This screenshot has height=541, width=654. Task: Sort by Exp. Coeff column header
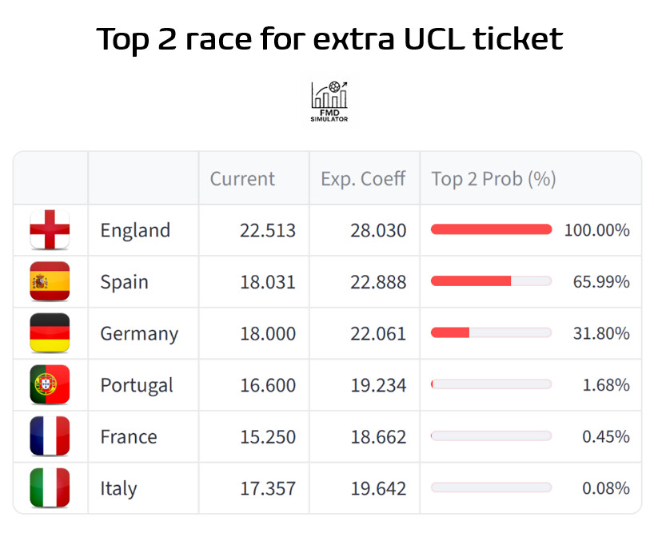pos(363,179)
